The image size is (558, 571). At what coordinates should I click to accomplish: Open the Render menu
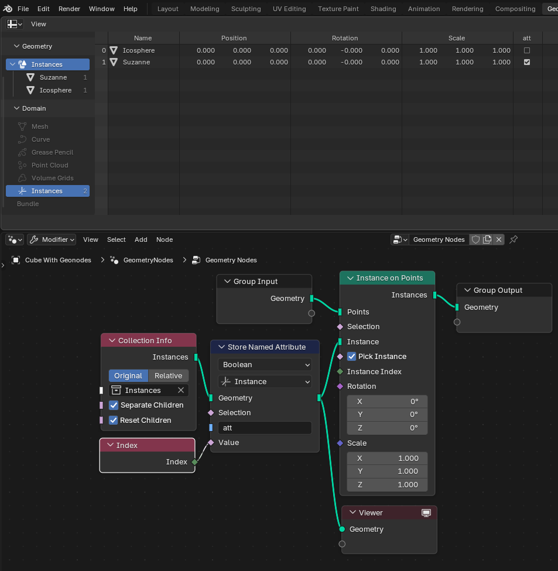point(69,9)
